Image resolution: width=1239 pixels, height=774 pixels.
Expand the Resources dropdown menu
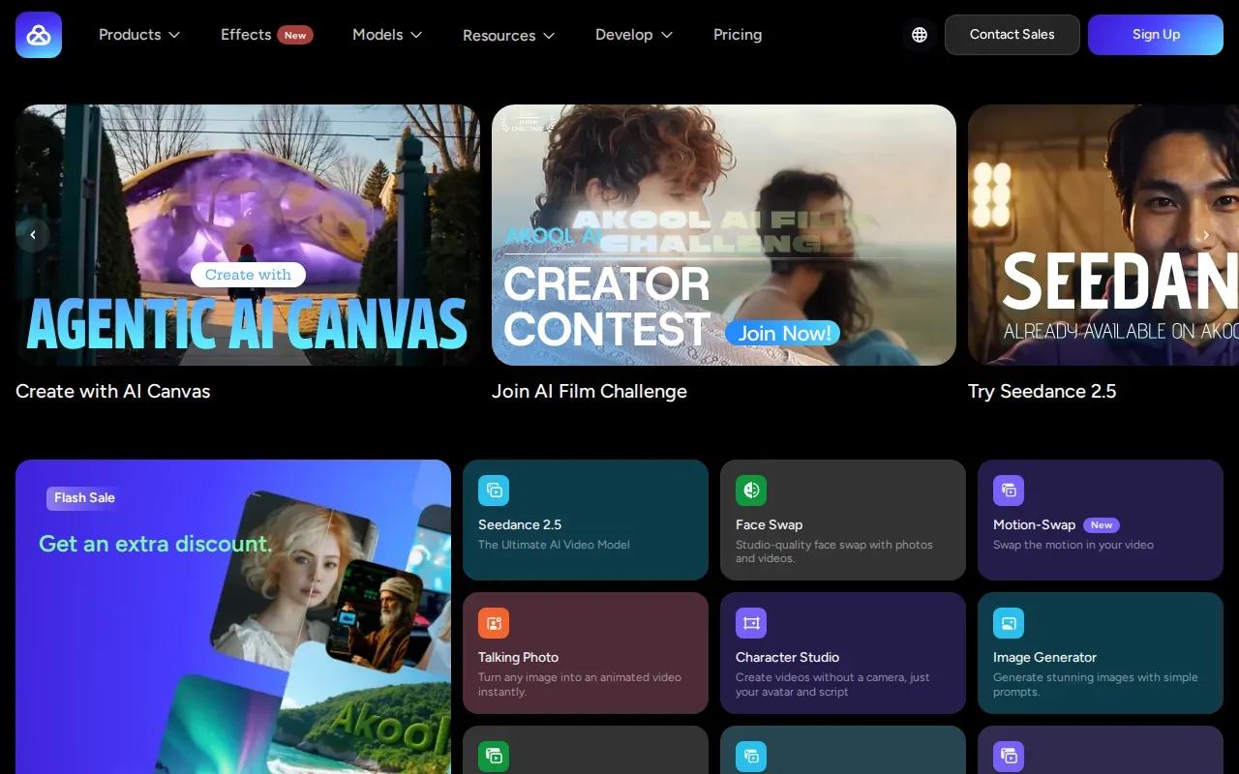click(x=509, y=35)
